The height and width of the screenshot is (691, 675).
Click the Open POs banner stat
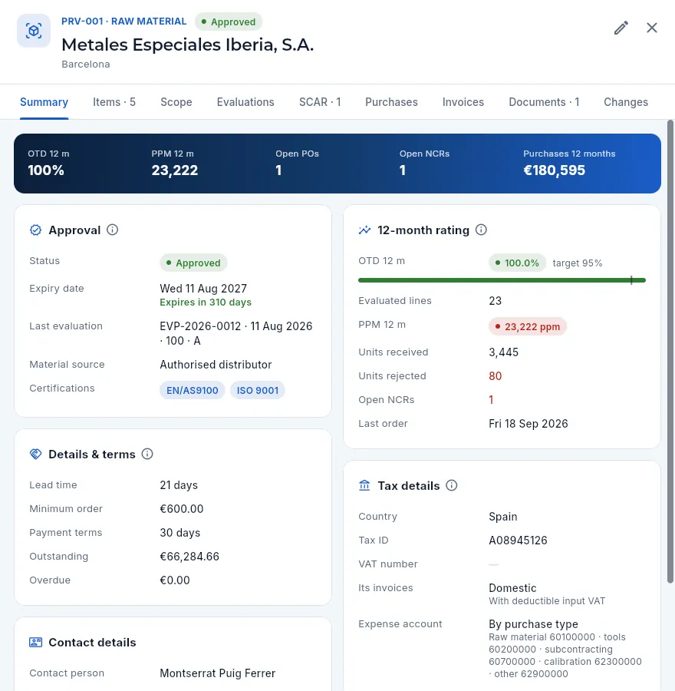(297, 164)
